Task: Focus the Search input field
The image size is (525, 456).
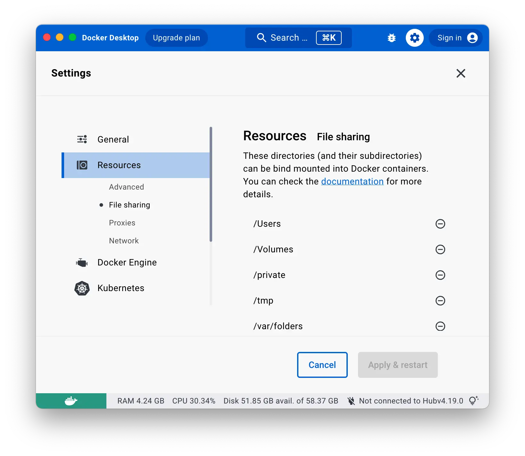Action: (298, 38)
